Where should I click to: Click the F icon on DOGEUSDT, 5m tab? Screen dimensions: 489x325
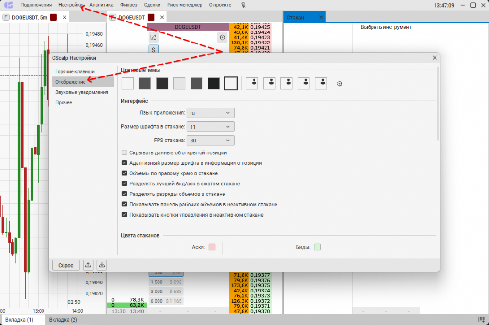[x=6, y=18]
